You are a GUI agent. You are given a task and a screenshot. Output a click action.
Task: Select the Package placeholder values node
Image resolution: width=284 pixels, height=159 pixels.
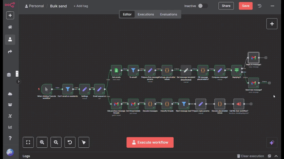tap(167, 70)
